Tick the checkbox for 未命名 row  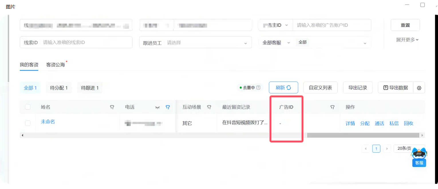tap(28, 123)
